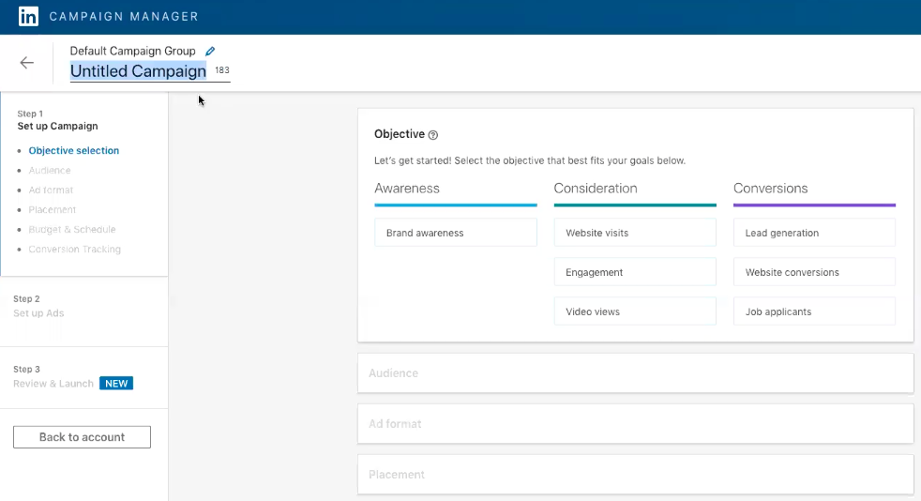
Task: Open Step 2 Set up Ads
Action: pos(38,306)
